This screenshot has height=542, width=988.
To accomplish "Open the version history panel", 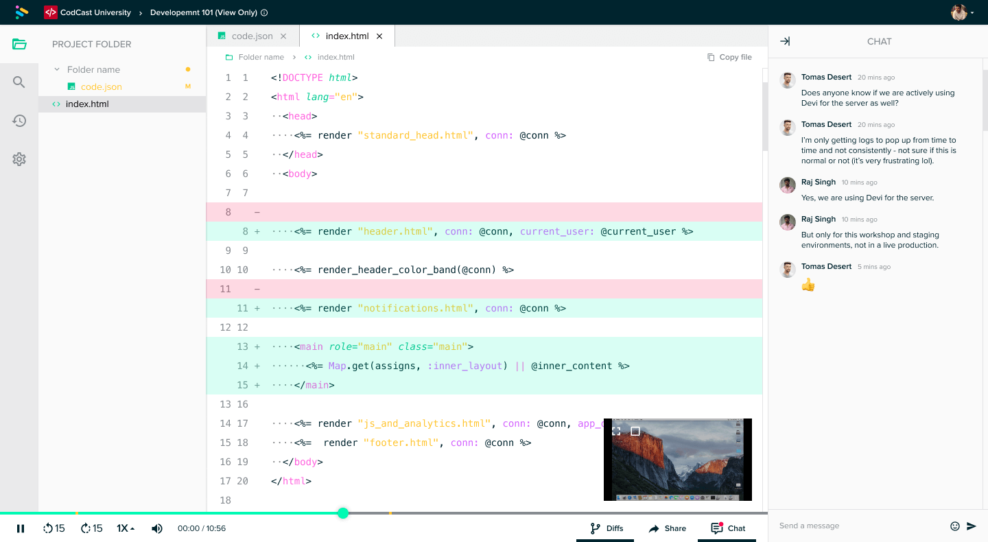I will point(19,120).
